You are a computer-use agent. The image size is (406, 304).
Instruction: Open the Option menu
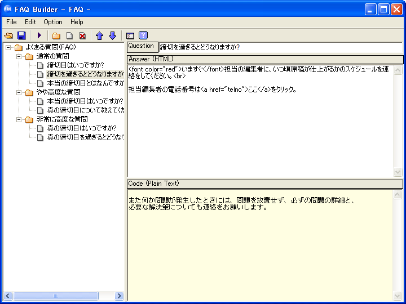coord(53,22)
